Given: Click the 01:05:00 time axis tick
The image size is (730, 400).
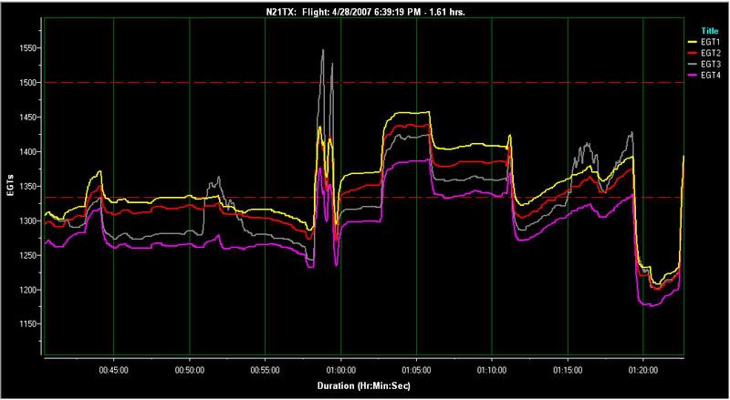Looking at the screenshot, I should [x=416, y=371].
